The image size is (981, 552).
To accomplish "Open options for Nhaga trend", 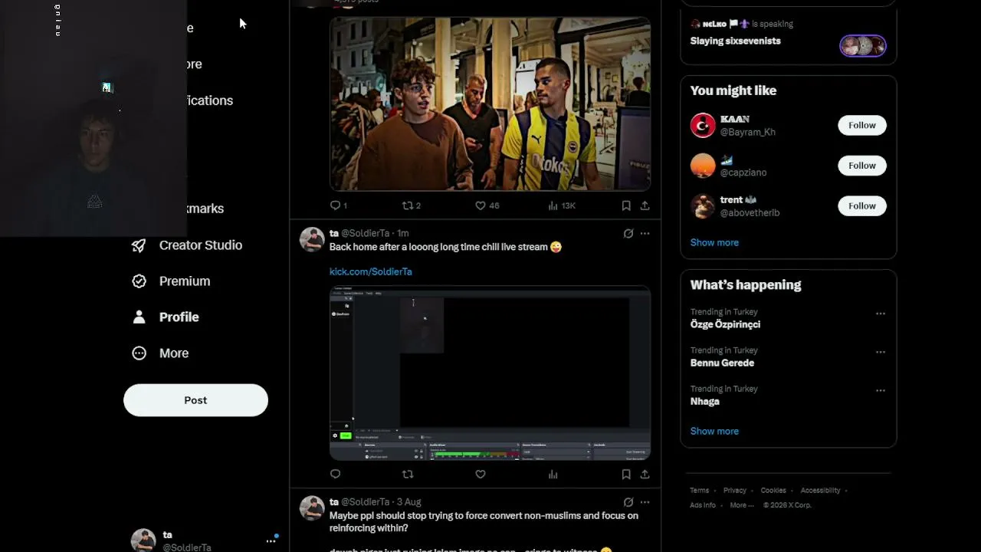I will pyautogui.click(x=881, y=390).
